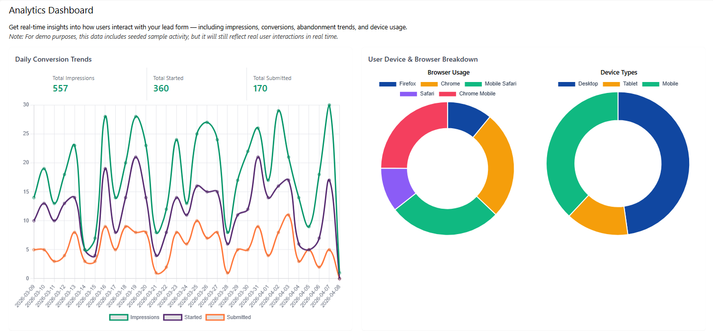
Task: Expand the Daily Conversion Trends section header
Action: pyautogui.click(x=53, y=59)
